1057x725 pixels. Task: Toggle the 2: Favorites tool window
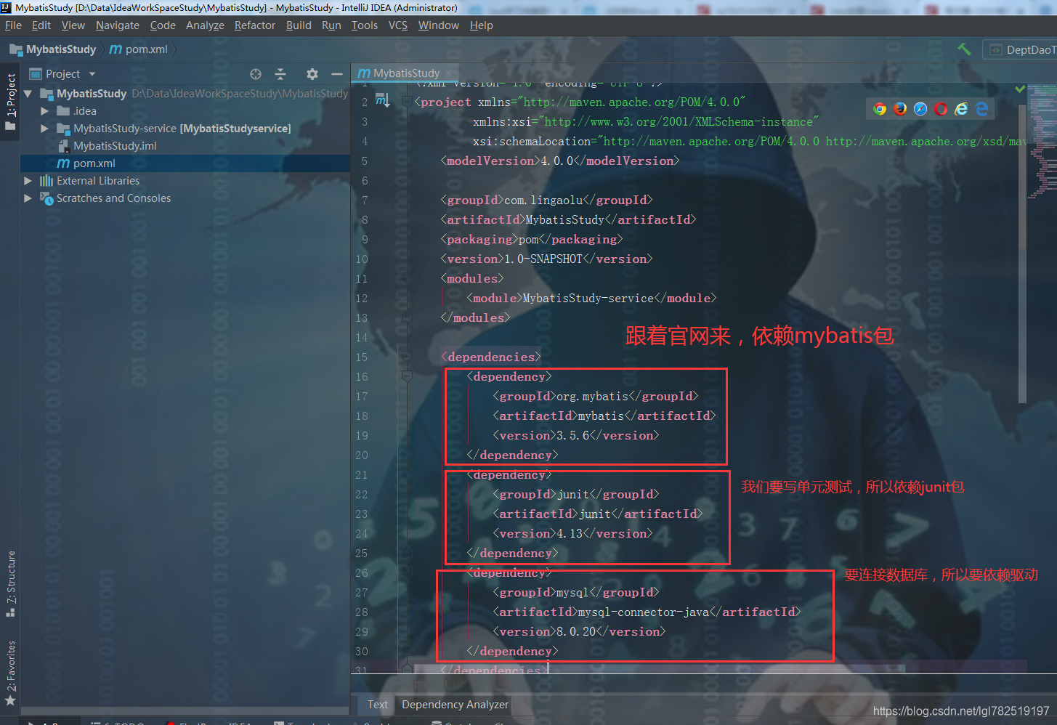pos(10,673)
